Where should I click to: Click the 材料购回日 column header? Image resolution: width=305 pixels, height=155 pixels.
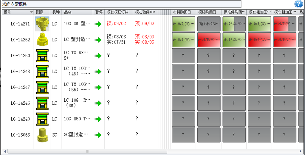tap(182, 12)
